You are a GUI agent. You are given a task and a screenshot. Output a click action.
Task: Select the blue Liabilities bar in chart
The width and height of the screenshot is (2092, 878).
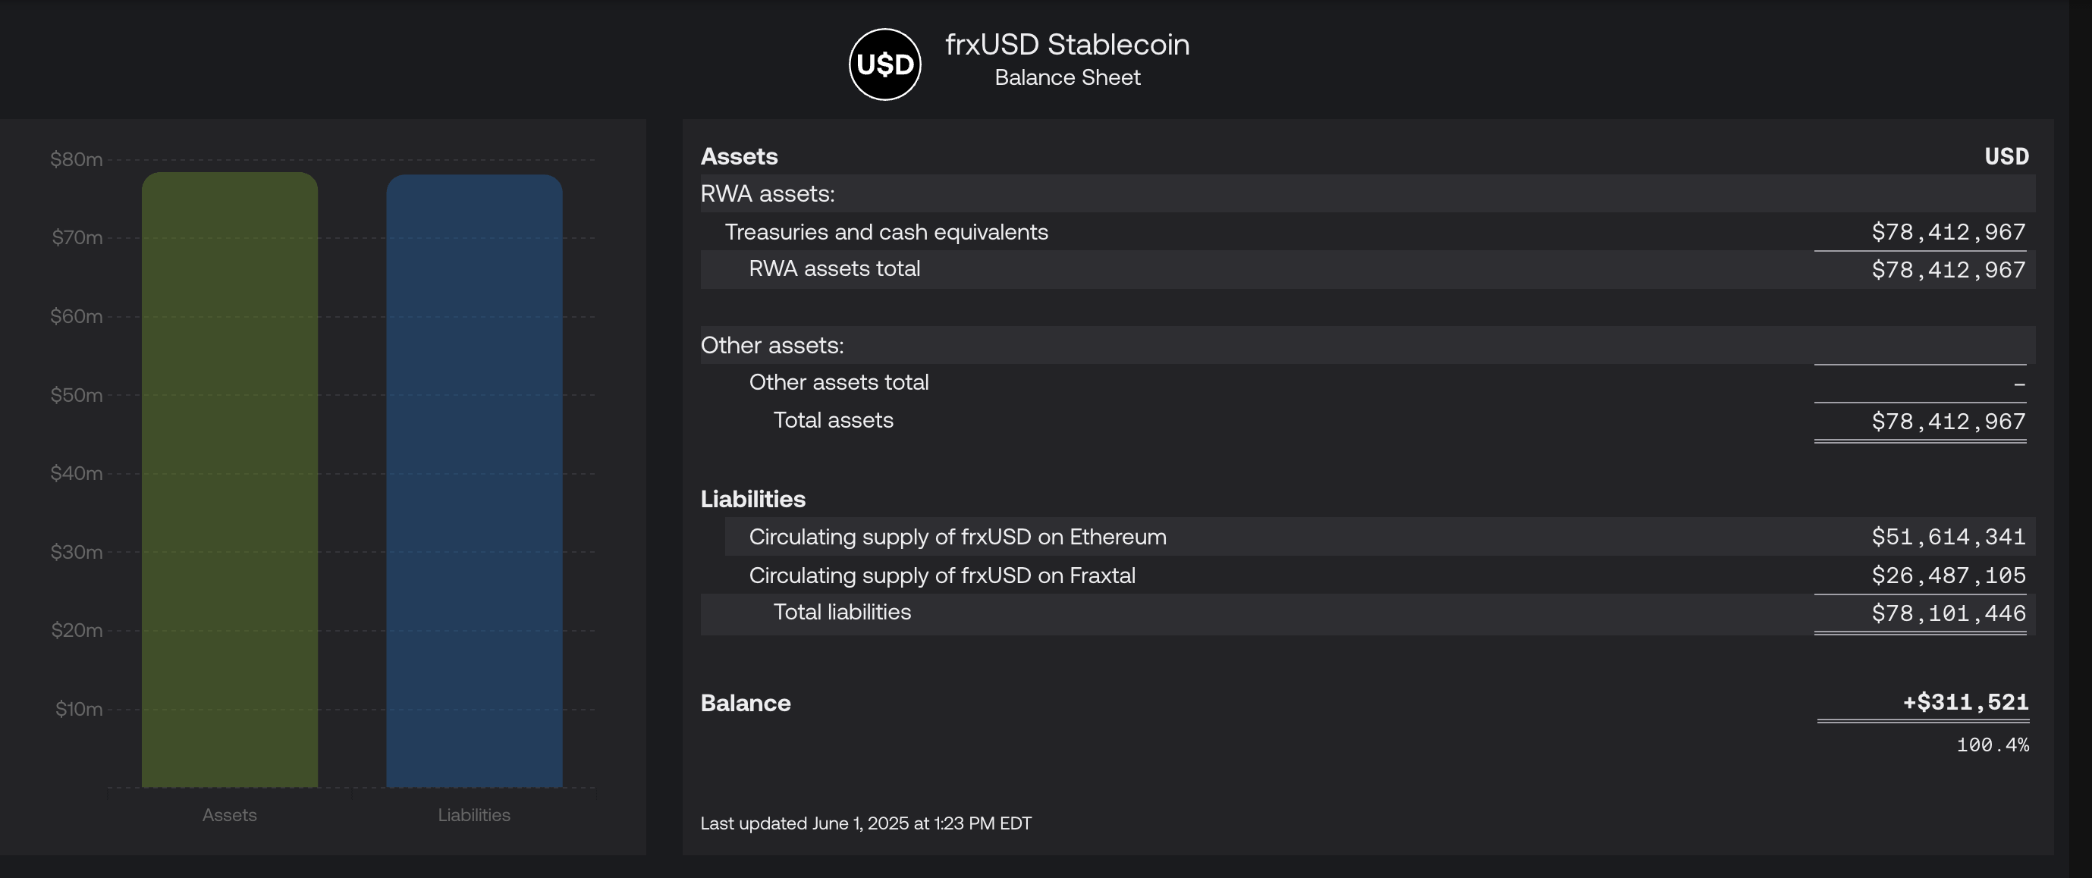pos(474,481)
